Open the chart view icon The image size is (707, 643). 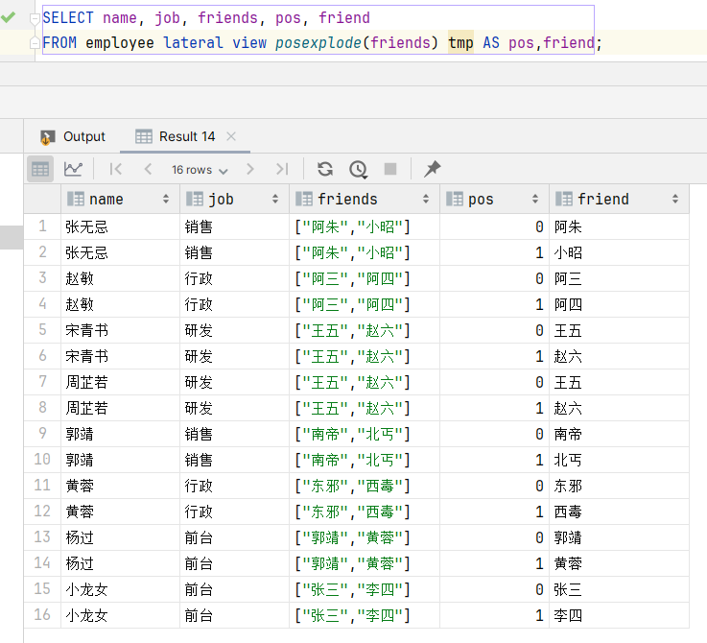73,169
